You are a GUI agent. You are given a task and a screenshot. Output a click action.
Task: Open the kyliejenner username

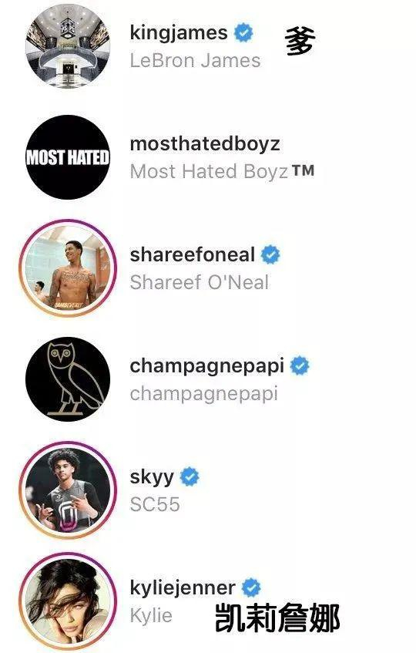(183, 588)
